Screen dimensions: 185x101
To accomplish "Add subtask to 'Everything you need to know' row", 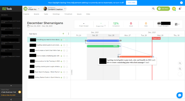I will [61, 40].
